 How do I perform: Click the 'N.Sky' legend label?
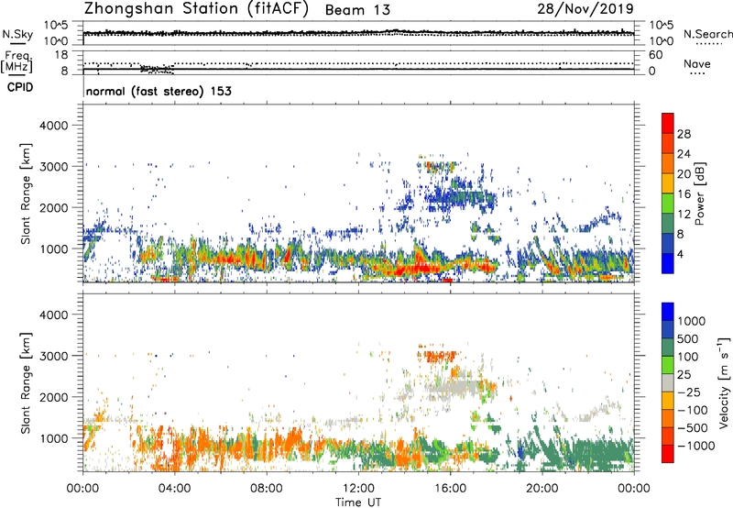click(17, 34)
